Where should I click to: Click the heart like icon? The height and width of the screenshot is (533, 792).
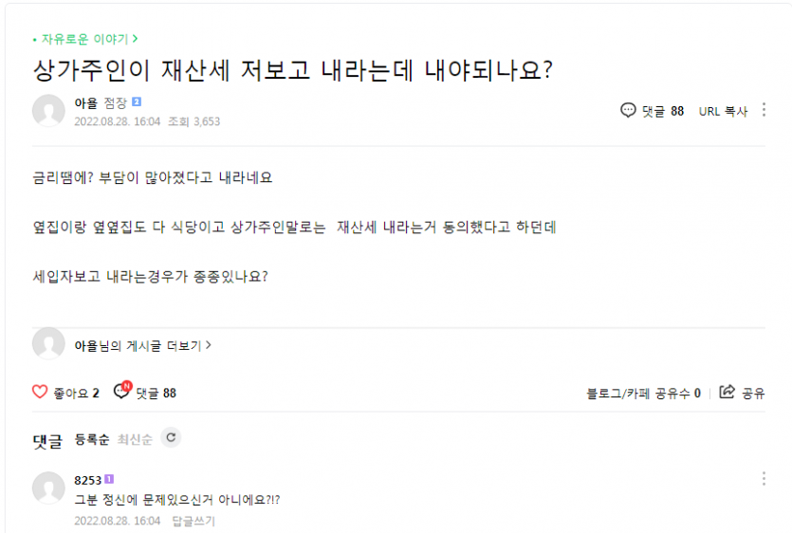click(x=40, y=392)
